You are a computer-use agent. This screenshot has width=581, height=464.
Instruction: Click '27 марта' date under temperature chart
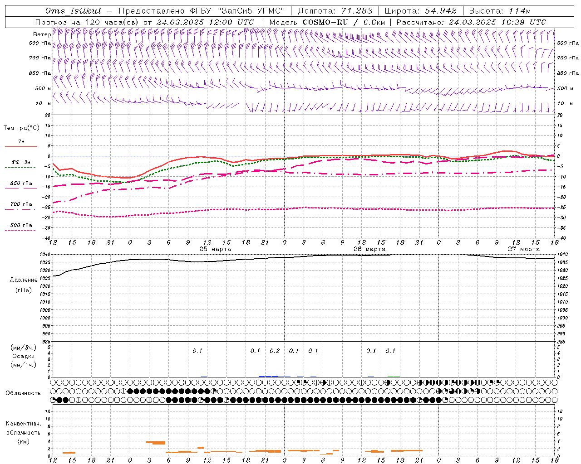pos(524,249)
